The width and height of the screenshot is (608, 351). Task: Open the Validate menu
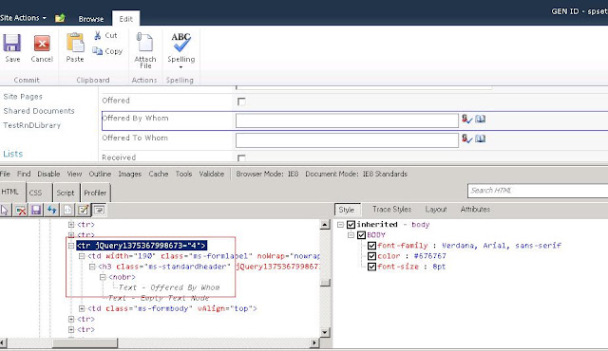click(x=212, y=174)
